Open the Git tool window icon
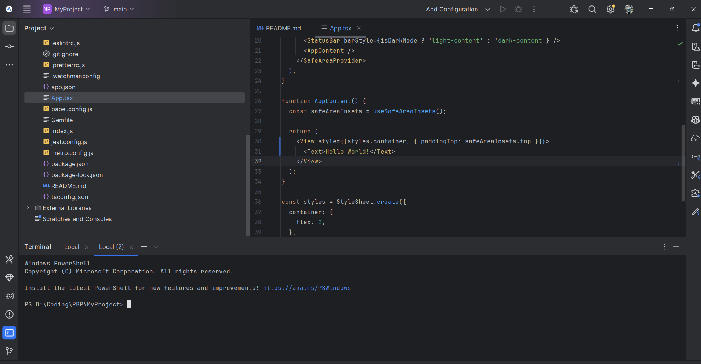 pos(9,351)
